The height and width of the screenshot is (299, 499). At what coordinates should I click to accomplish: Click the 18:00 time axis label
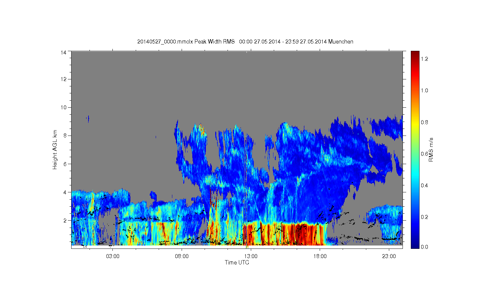[x=320, y=256]
